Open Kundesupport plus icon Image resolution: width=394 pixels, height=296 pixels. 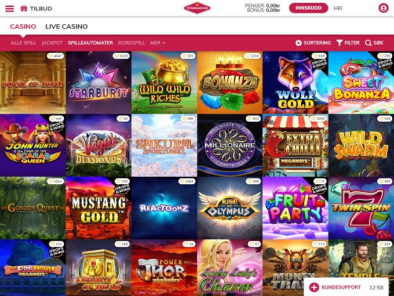tap(314, 287)
